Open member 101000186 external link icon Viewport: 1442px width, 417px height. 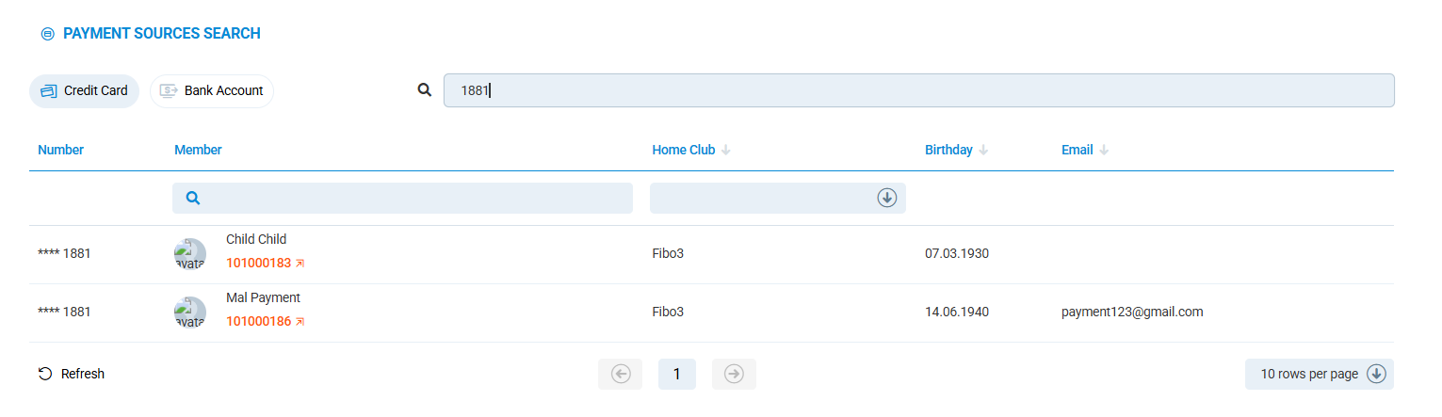(x=300, y=322)
